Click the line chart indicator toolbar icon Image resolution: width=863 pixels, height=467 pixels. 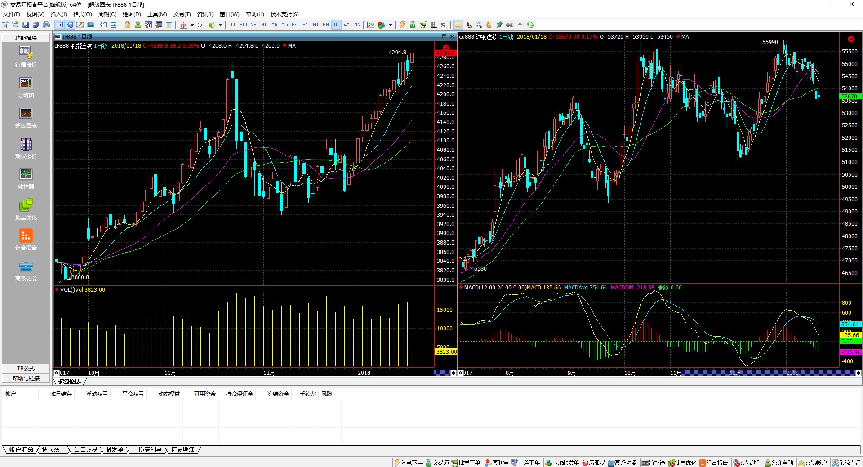tap(370, 25)
